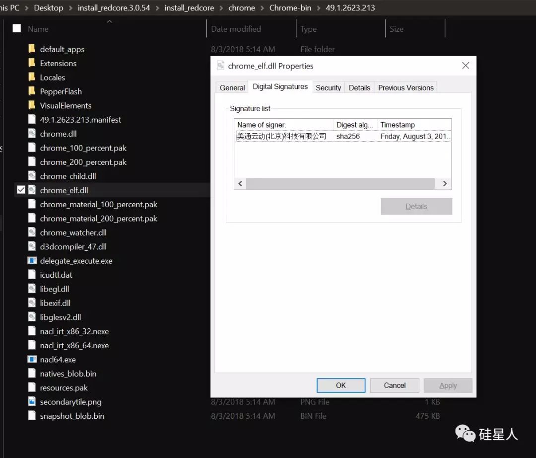The image size is (536, 458).
Task: Toggle the select-all checkbox in Name header
Action: [x=17, y=28]
